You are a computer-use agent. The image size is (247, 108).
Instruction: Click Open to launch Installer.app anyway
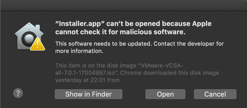click(165, 94)
